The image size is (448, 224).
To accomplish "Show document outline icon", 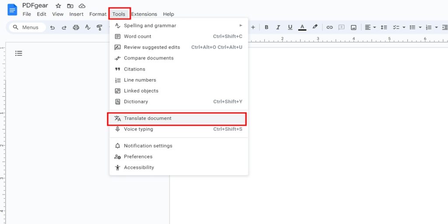I will click(x=18, y=53).
